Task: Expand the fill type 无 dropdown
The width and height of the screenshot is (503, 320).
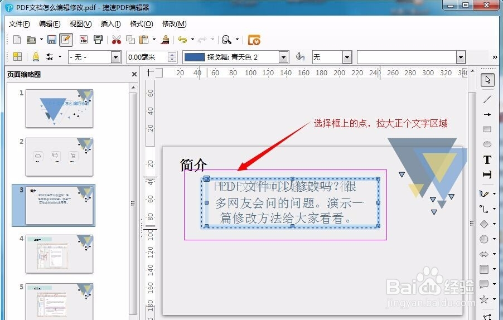Action: (347, 57)
